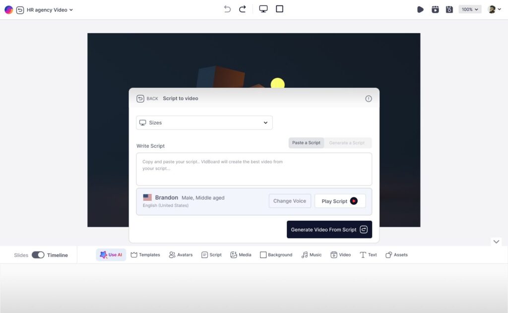This screenshot has width=508, height=313.
Task: Select the desktop monitor view icon
Action: coord(263,9)
